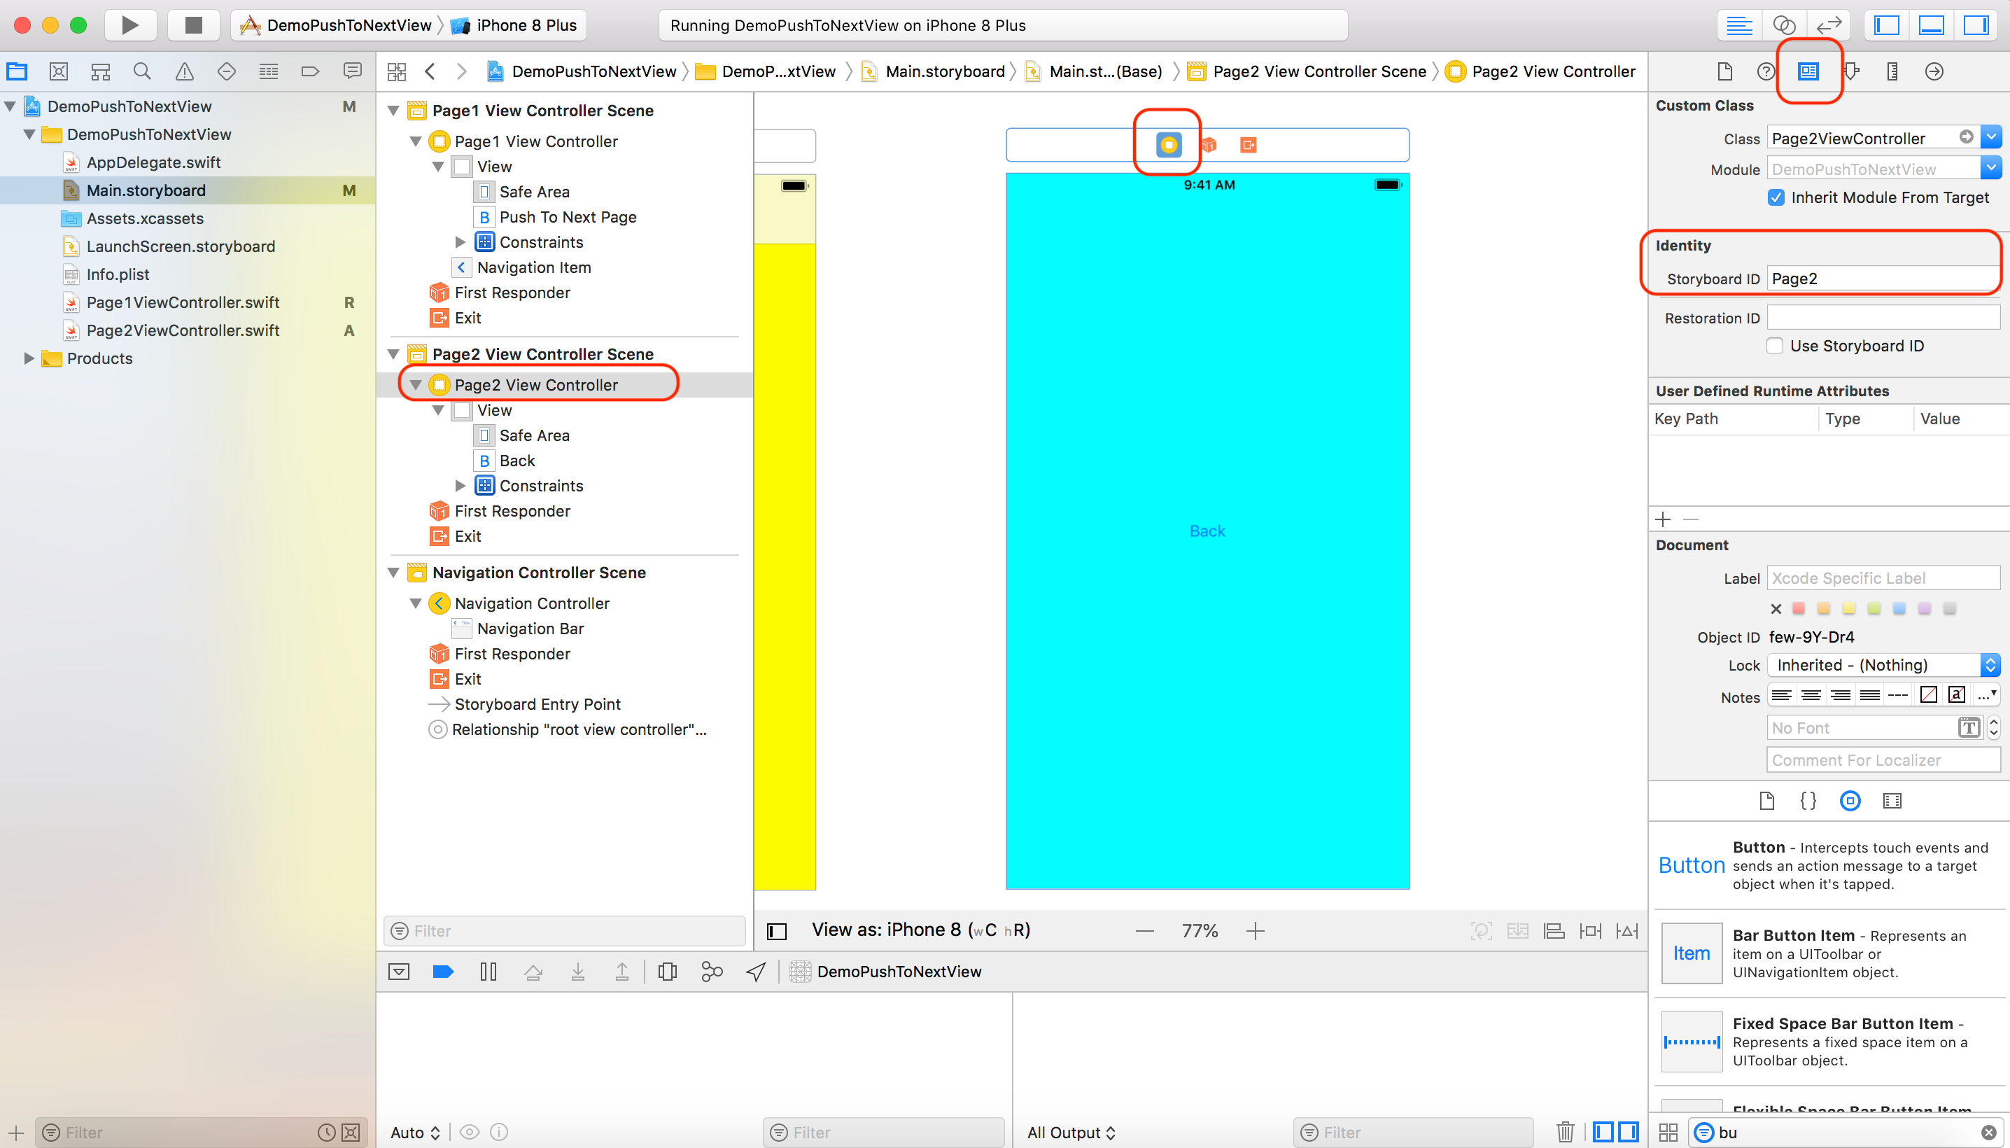2010x1148 pixels.
Task: Pick the red document label color
Action: (1798, 608)
